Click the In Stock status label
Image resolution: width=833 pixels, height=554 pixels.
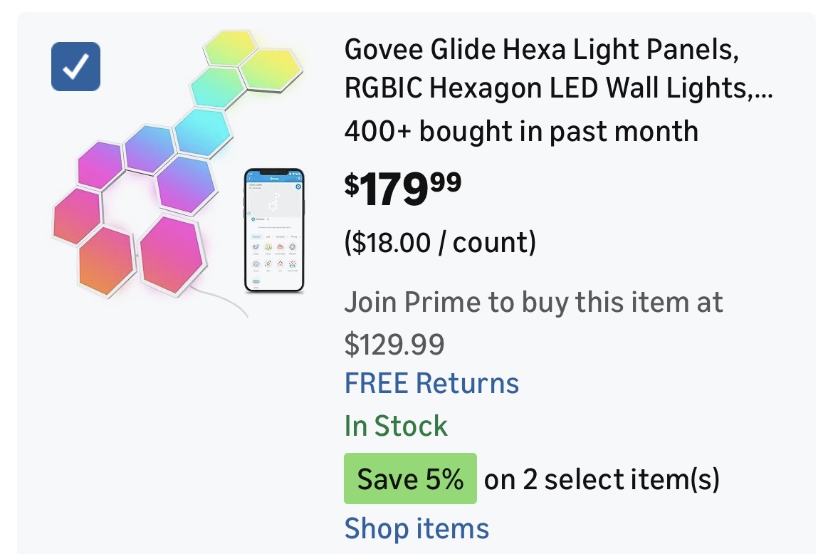pyautogui.click(x=396, y=426)
